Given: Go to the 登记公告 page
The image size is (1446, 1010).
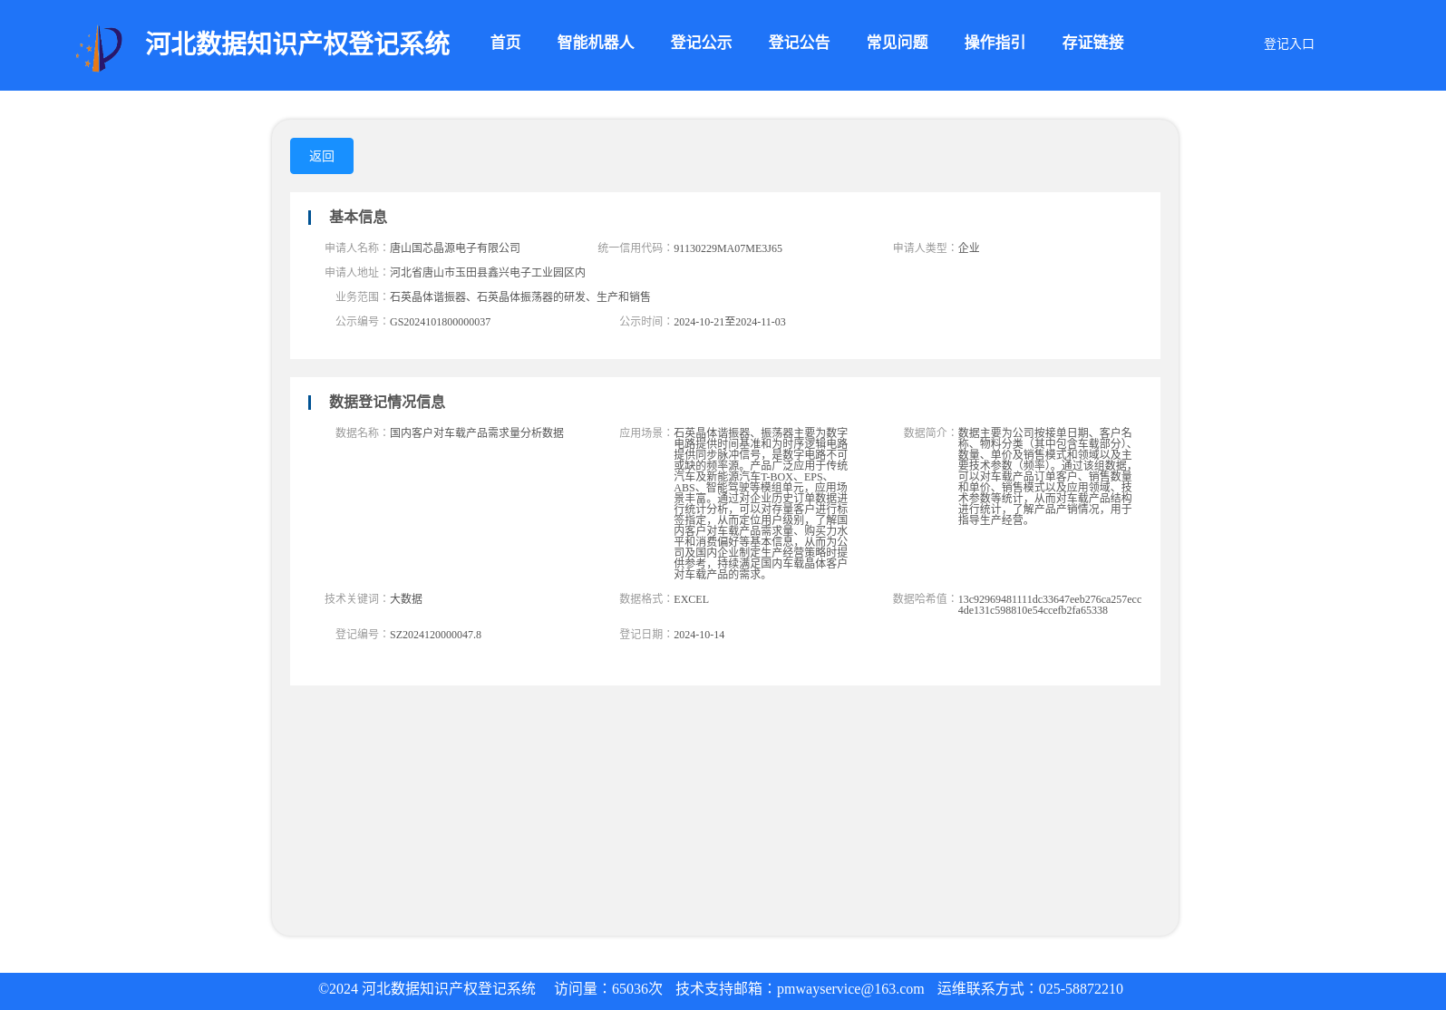Looking at the screenshot, I should (x=799, y=43).
